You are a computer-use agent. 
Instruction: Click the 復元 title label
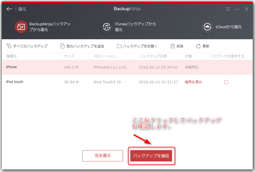pyautogui.click(x=22, y=9)
